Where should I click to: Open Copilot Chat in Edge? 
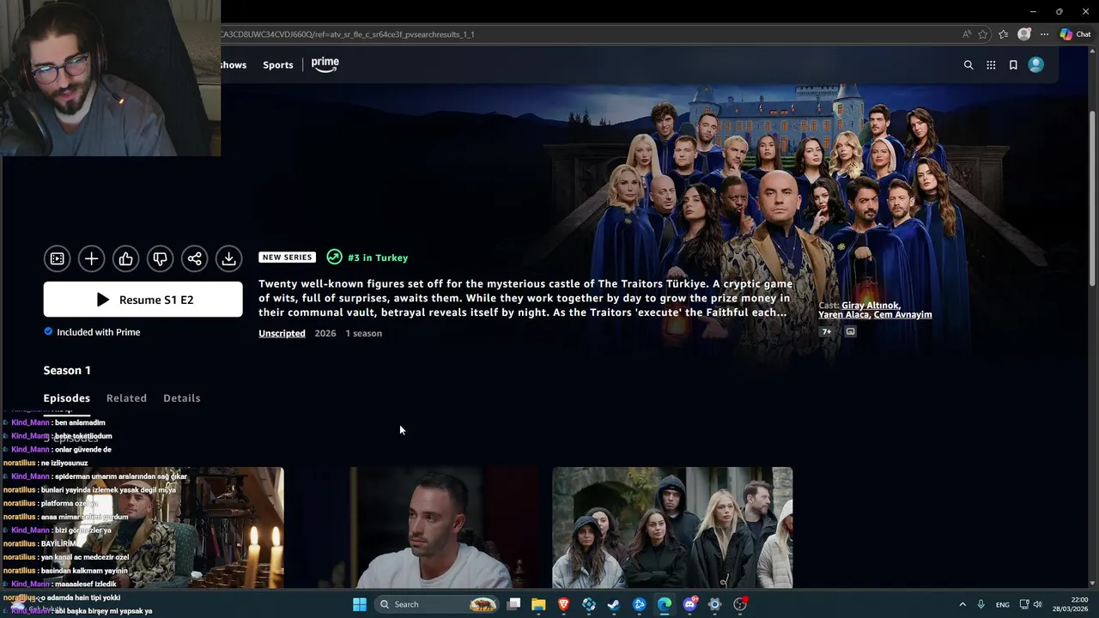[1075, 34]
